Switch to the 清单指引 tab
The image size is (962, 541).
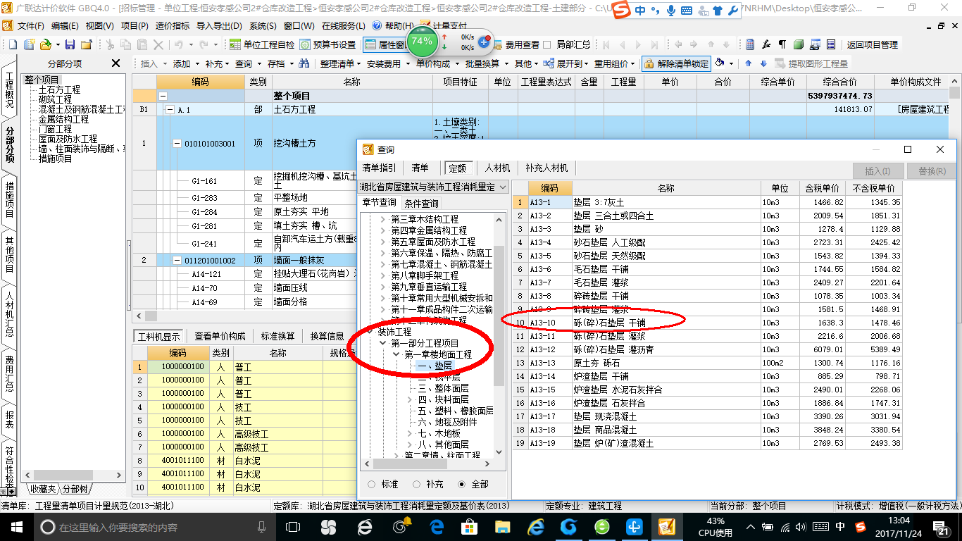[x=379, y=168]
